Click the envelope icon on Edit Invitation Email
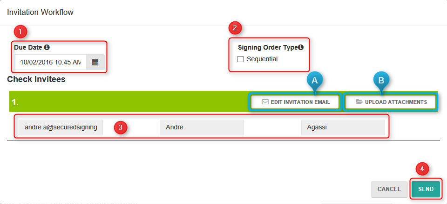The image size is (447, 204). (265, 102)
